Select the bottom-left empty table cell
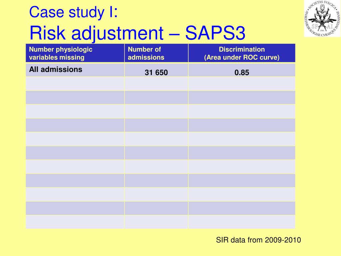 (75, 222)
